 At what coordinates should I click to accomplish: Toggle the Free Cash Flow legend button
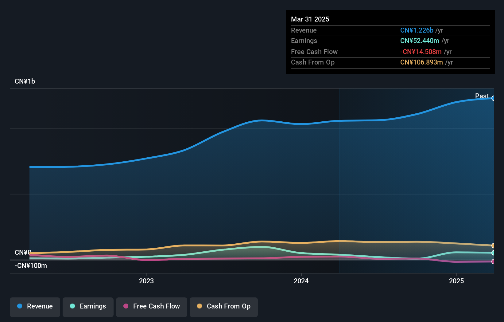coord(152,307)
